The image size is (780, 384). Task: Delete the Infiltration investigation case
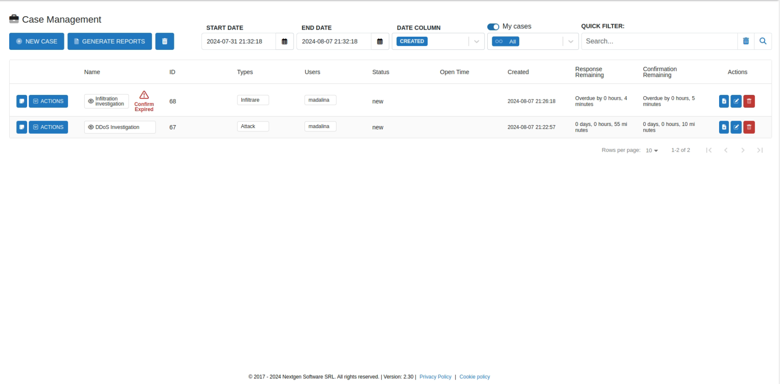(749, 101)
